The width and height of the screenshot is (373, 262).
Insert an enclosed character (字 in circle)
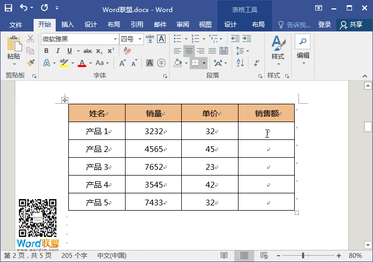click(x=161, y=63)
